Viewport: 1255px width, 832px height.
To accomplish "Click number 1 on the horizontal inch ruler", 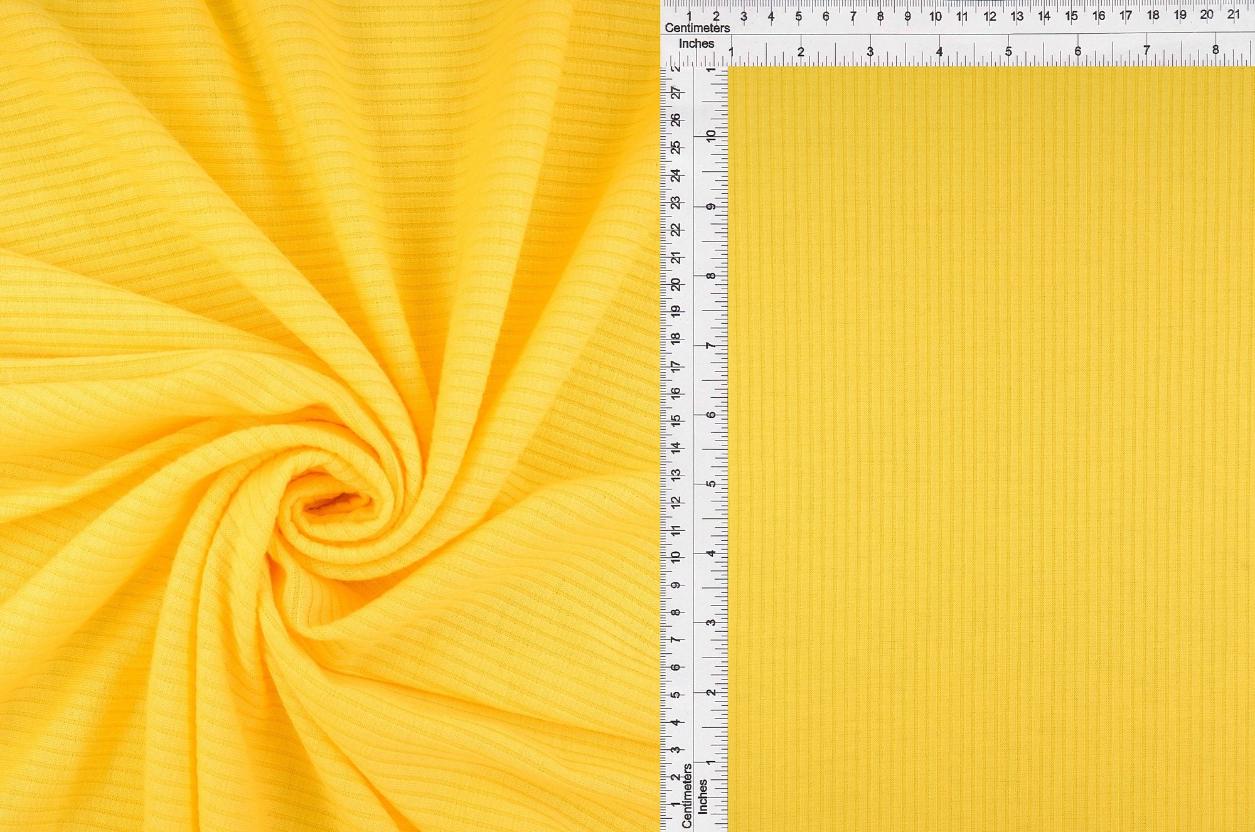I will [x=731, y=52].
